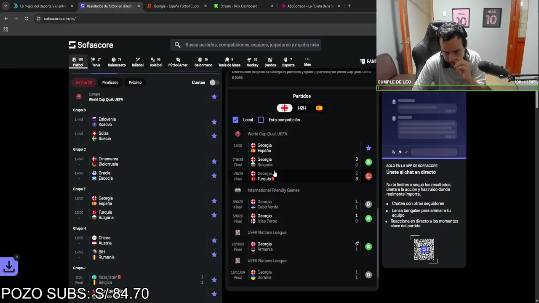Open the Hockey sport category
Viewport: 539px width, 303px height.
click(x=252, y=62)
